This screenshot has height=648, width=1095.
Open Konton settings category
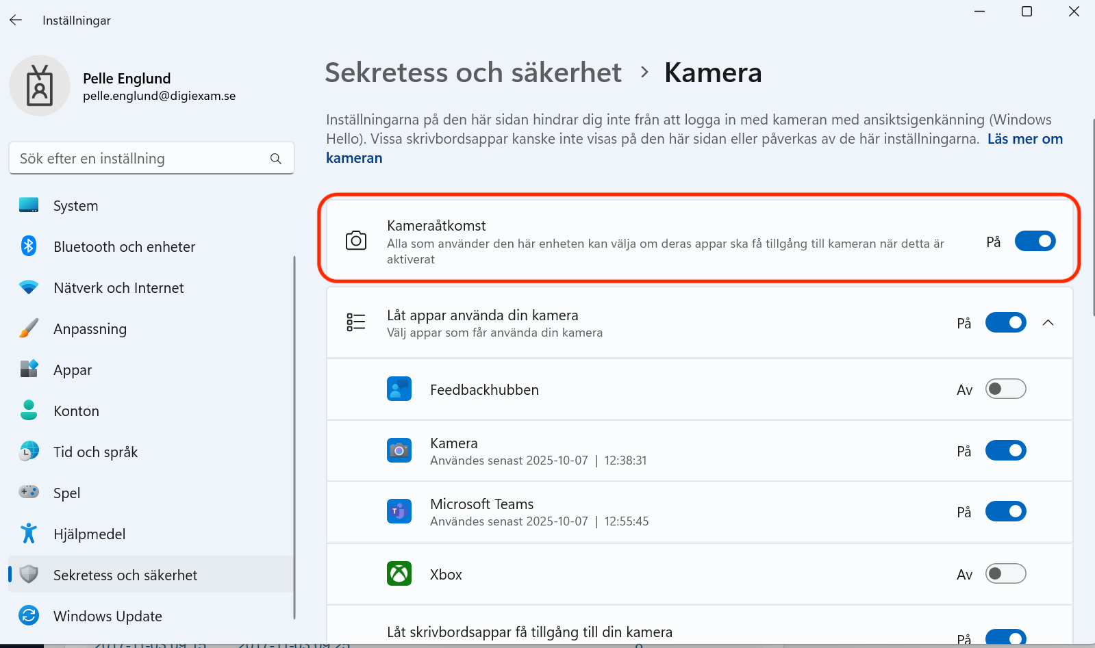pos(151,411)
